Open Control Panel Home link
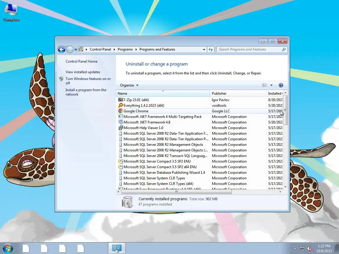Screen dimensions: 339x254 click(x=82, y=61)
